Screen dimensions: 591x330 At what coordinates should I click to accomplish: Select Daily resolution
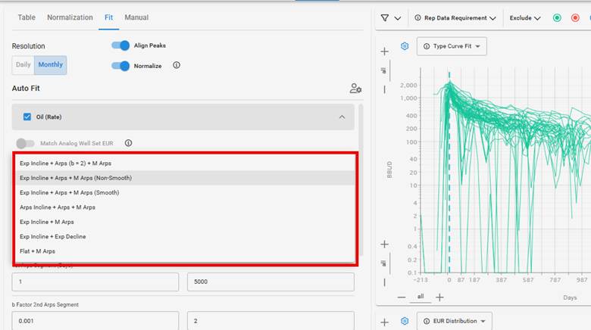(x=23, y=65)
